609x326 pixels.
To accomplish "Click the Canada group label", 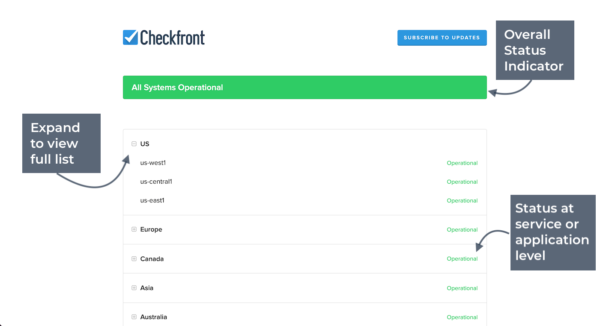I will click(152, 259).
